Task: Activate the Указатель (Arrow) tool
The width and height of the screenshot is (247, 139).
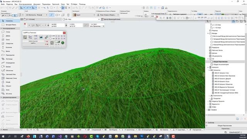Action: [x=9, y=21]
